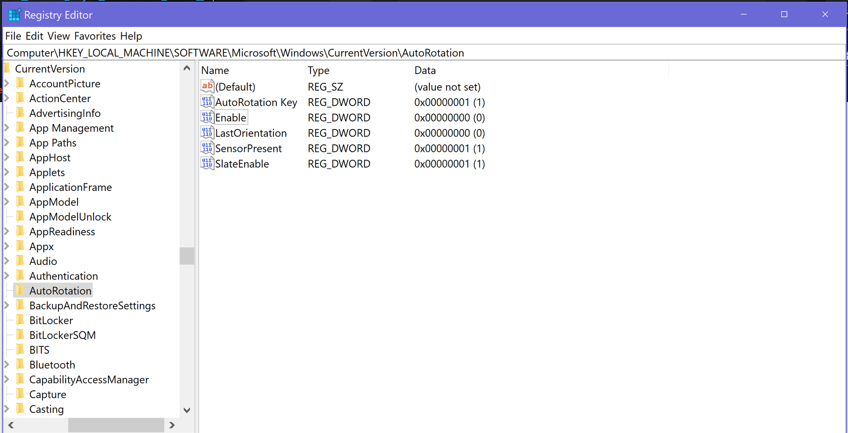Screen dimensions: 848x433
Task: Click the BitLocker folder icon
Action: (20, 320)
